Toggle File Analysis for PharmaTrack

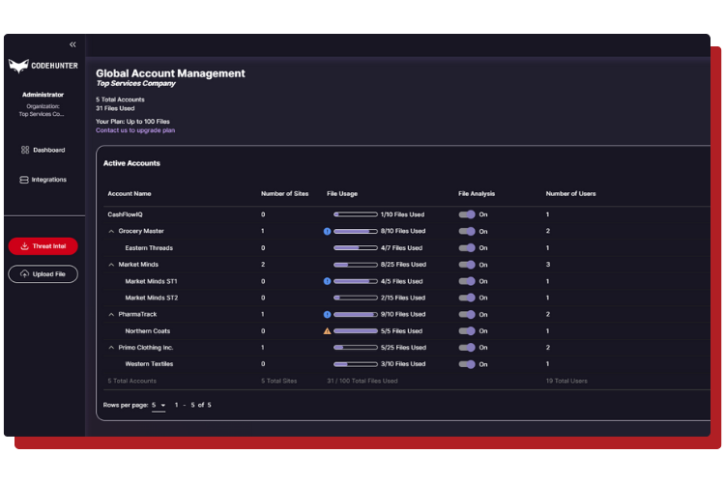(467, 314)
